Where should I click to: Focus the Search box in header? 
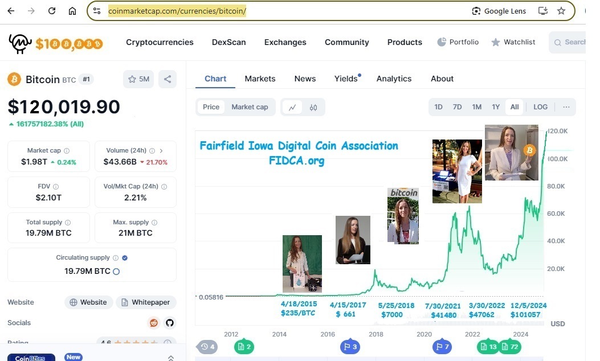click(568, 43)
